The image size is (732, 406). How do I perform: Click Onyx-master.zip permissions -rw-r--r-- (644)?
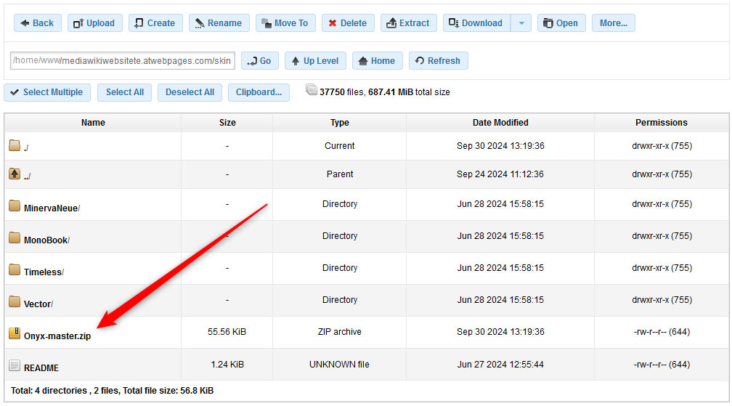662,332
